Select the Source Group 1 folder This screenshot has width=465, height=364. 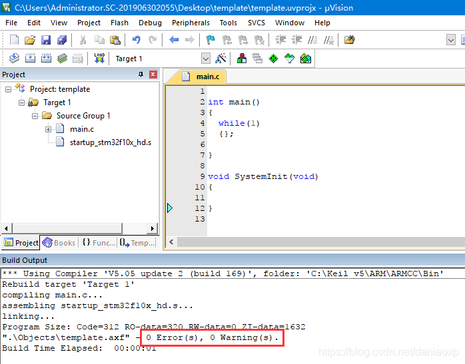click(x=83, y=116)
